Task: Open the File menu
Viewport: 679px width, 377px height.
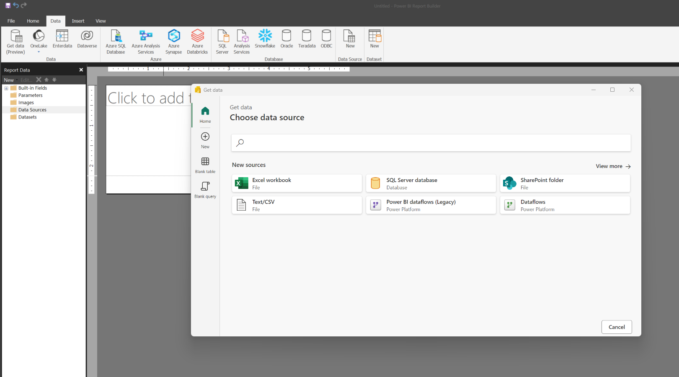Action: [x=11, y=21]
